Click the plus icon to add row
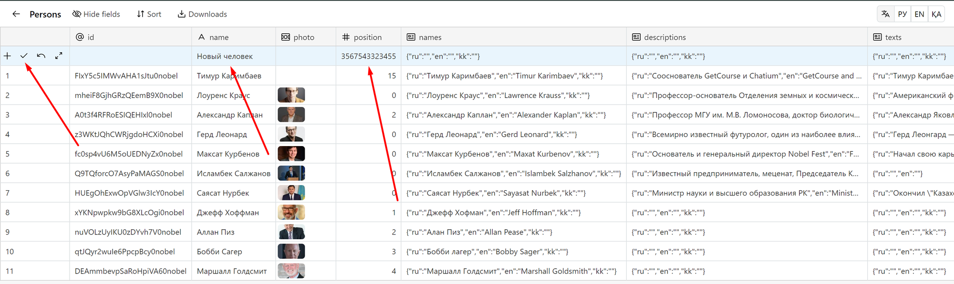This screenshot has width=954, height=284. 7,56
